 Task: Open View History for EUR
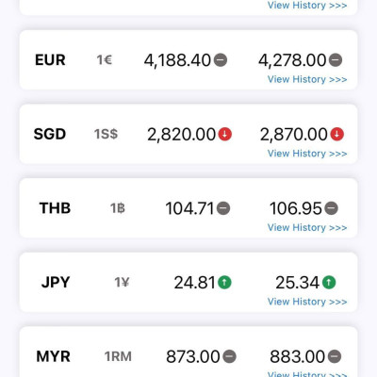click(307, 79)
